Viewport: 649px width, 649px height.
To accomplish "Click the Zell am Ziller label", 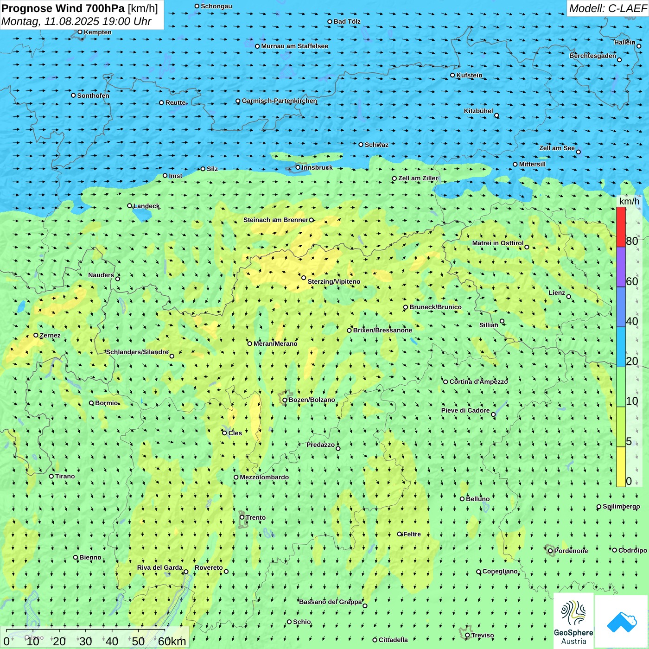I will point(418,178).
